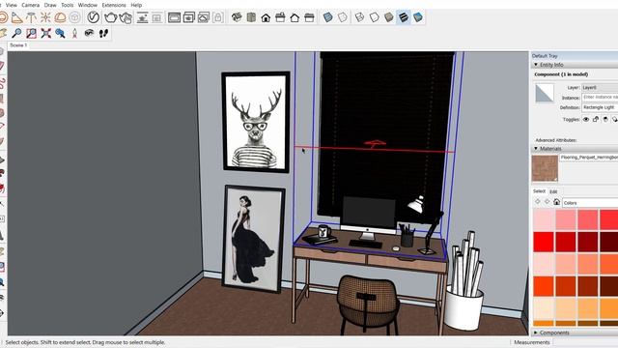Toggle Back Edges style
This screenshot has height=348, width=618.
[343, 17]
